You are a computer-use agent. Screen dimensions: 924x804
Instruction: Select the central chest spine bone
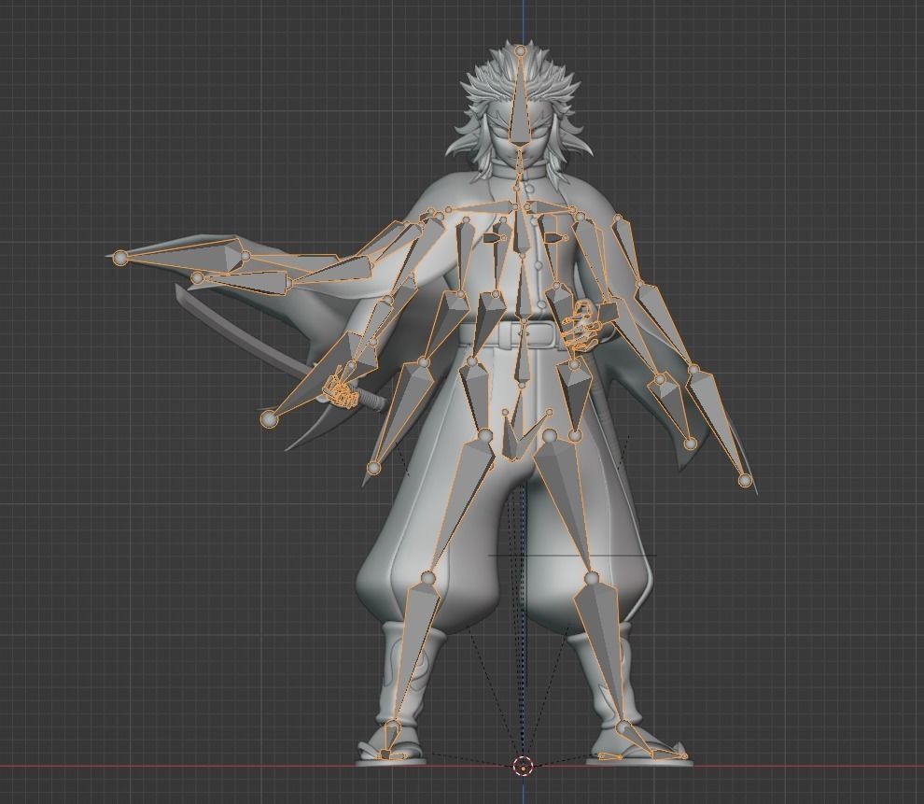[522, 231]
